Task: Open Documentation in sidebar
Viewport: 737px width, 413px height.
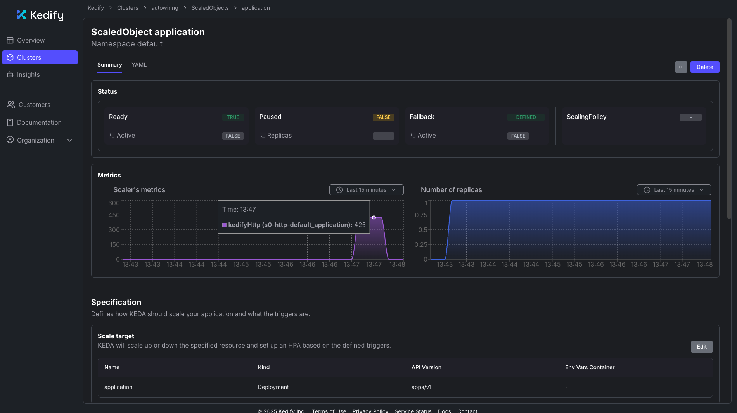Action: [39, 122]
